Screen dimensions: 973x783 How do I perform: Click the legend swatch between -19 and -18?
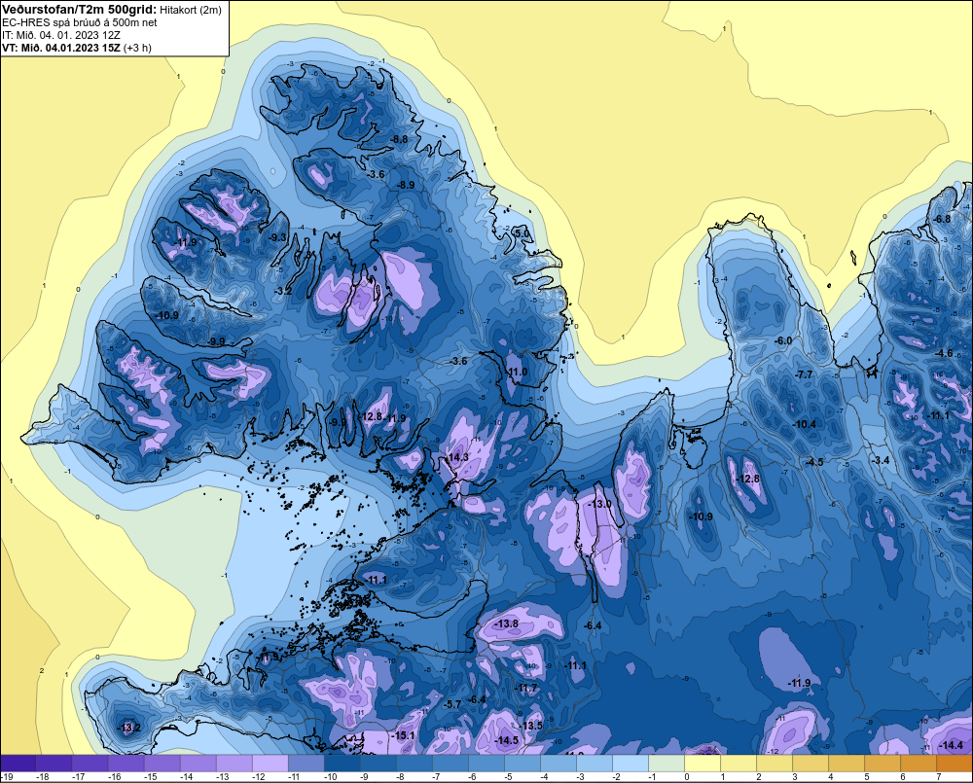click(18, 763)
